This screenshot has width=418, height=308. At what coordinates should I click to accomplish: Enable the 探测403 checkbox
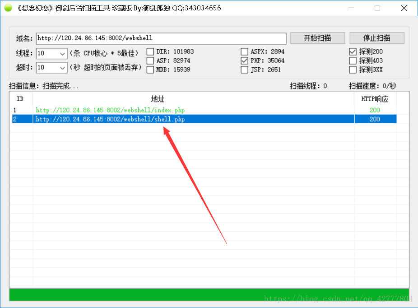(x=353, y=61)
